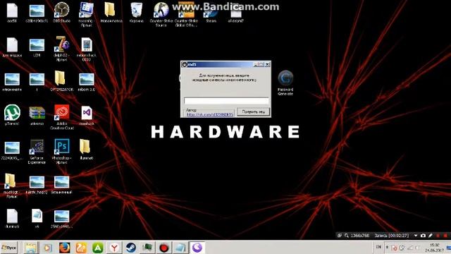
Task: Open the media player taskbar icon
Action: pos(48,248)
